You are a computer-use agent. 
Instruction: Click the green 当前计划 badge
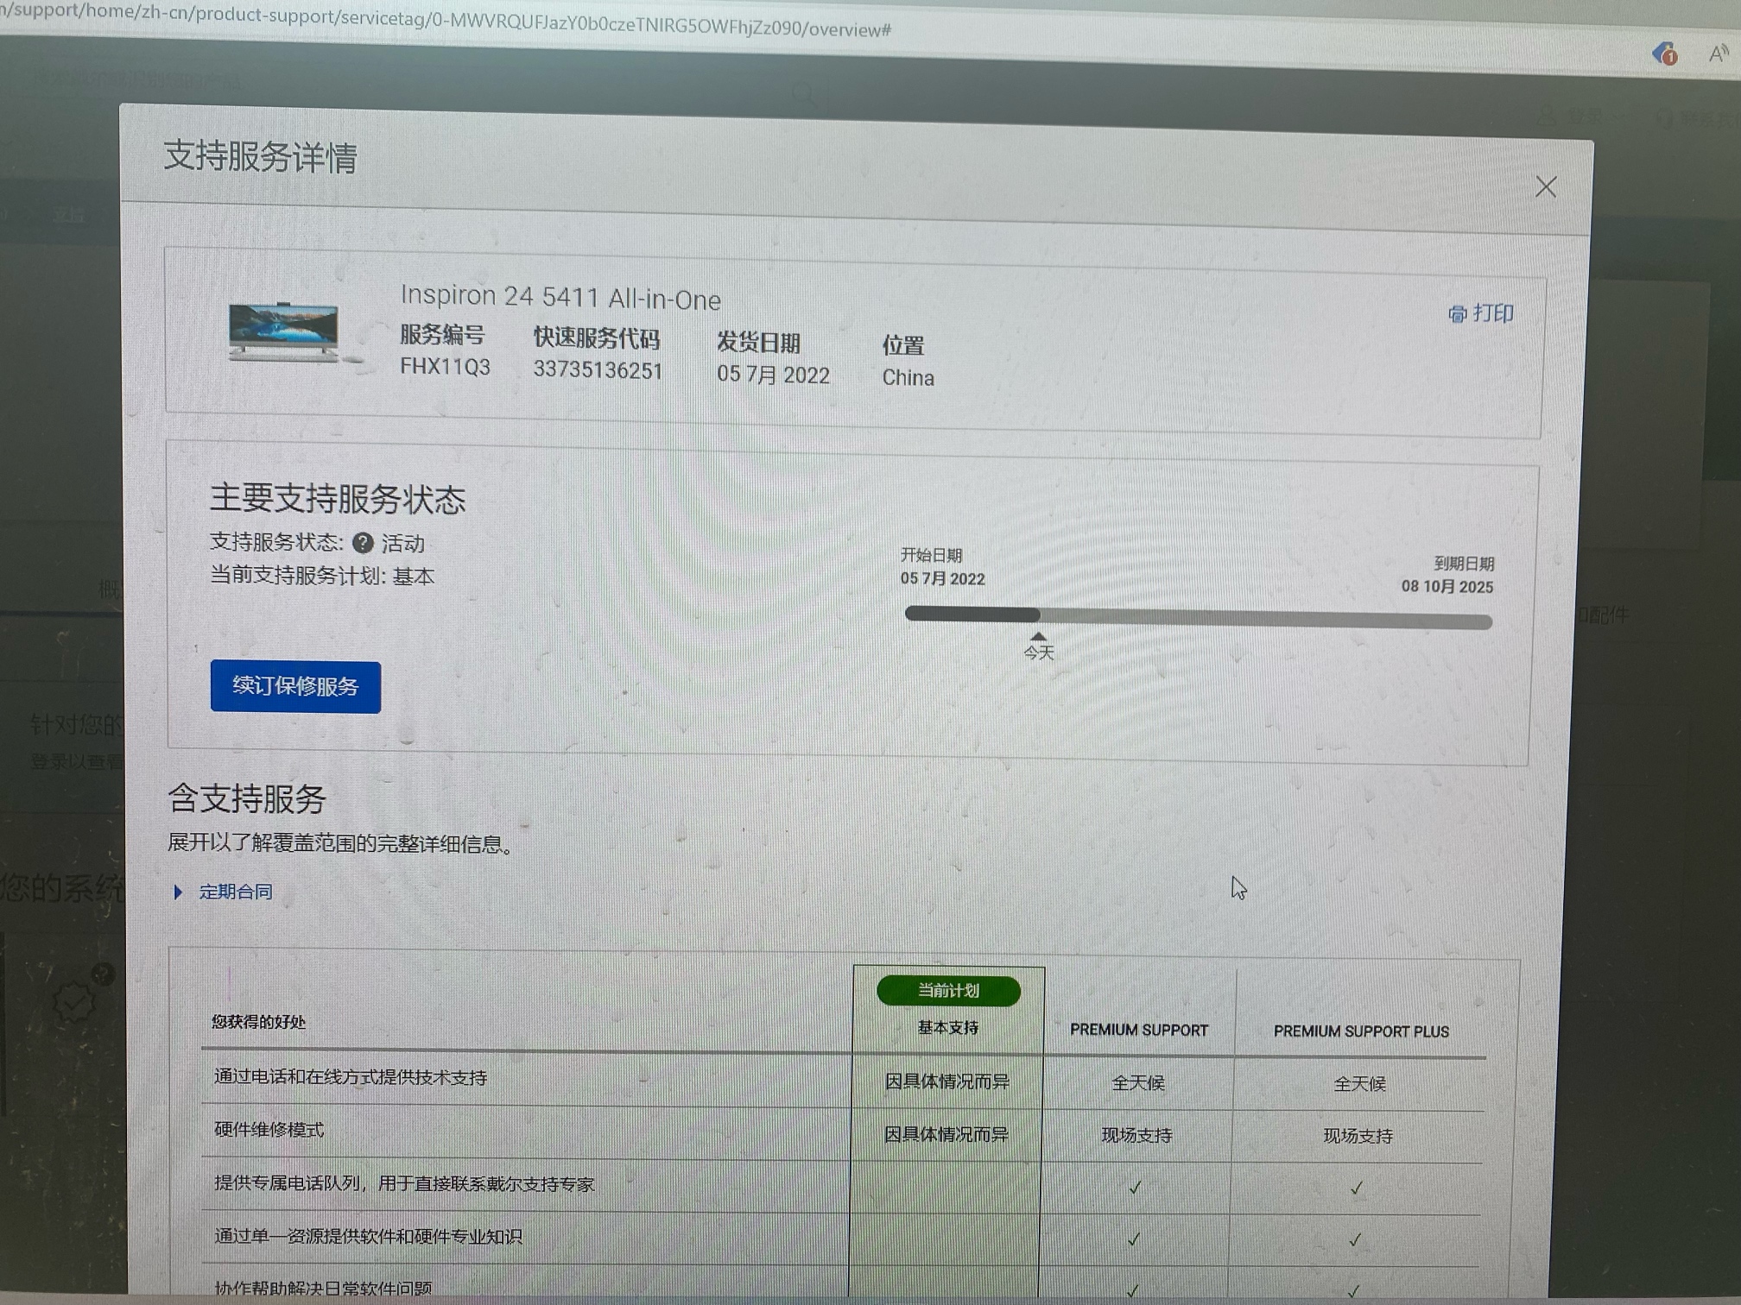click(948, 991)
